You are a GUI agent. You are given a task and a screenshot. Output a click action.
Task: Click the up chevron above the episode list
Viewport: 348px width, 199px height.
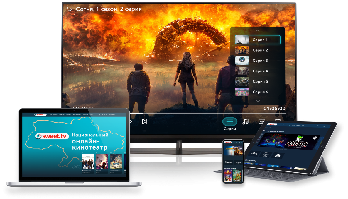pyautogui.click(x=257, y=30)
